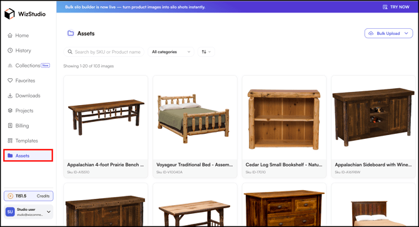Click the Projects layers icon
This screenshot has height=227, width=419.
tap(10, 111)
